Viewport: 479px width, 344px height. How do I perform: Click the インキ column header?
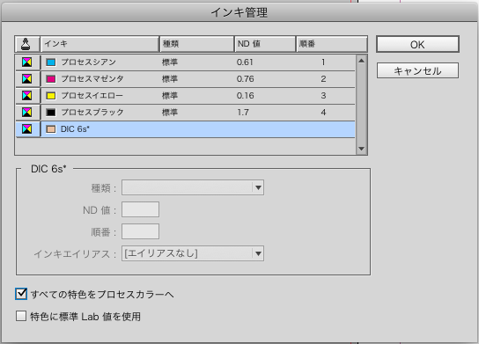(x=99, y=44)
